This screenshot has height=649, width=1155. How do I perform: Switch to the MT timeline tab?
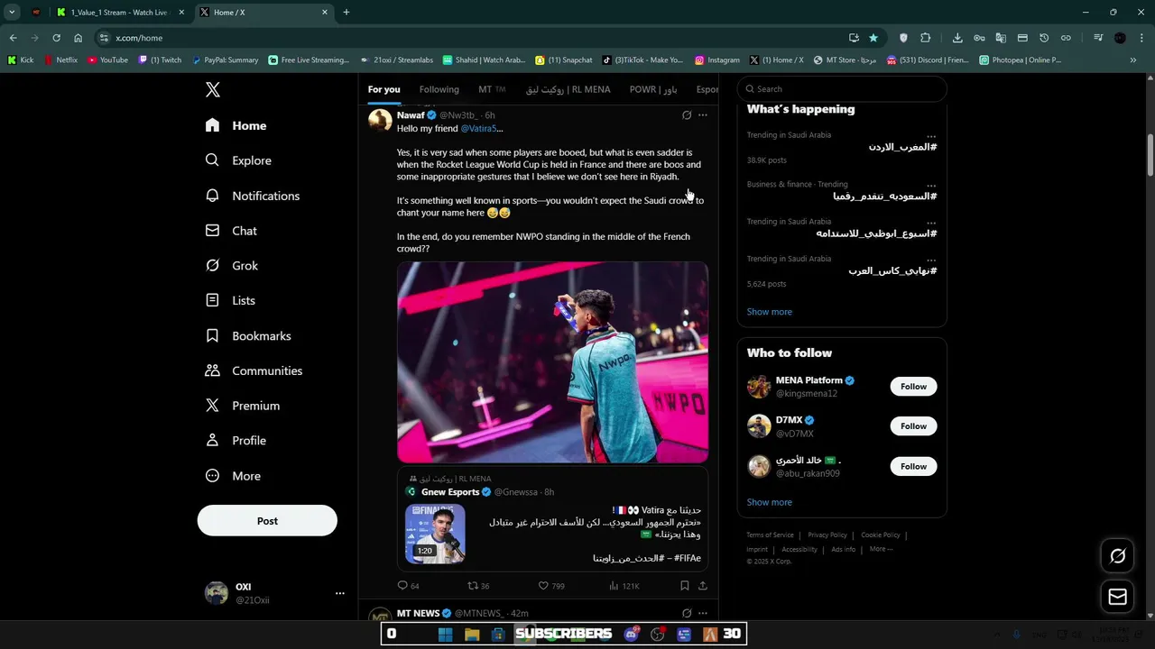tap(492, 89)
